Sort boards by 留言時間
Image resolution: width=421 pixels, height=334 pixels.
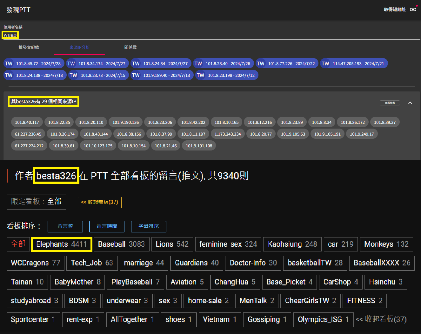(107, 226)
